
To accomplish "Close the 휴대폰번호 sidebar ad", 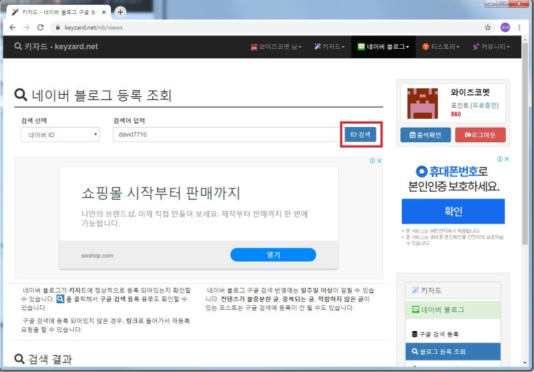I will (x=507, y=159).
